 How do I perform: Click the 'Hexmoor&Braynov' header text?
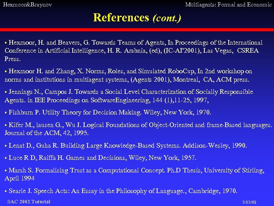tap(27, 5)
